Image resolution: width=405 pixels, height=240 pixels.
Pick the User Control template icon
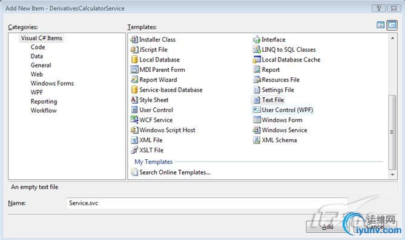(x=134, y=110)
